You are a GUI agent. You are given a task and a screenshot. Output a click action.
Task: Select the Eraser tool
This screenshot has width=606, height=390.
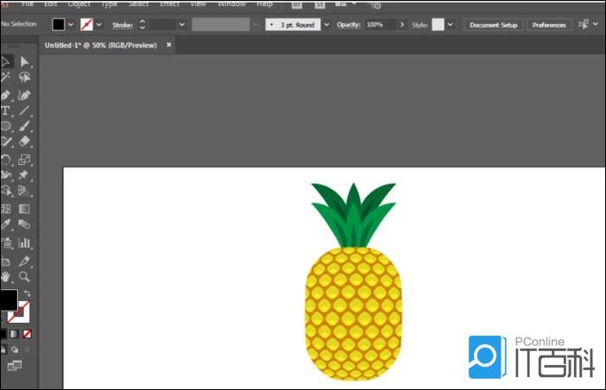tap(24, 142)
